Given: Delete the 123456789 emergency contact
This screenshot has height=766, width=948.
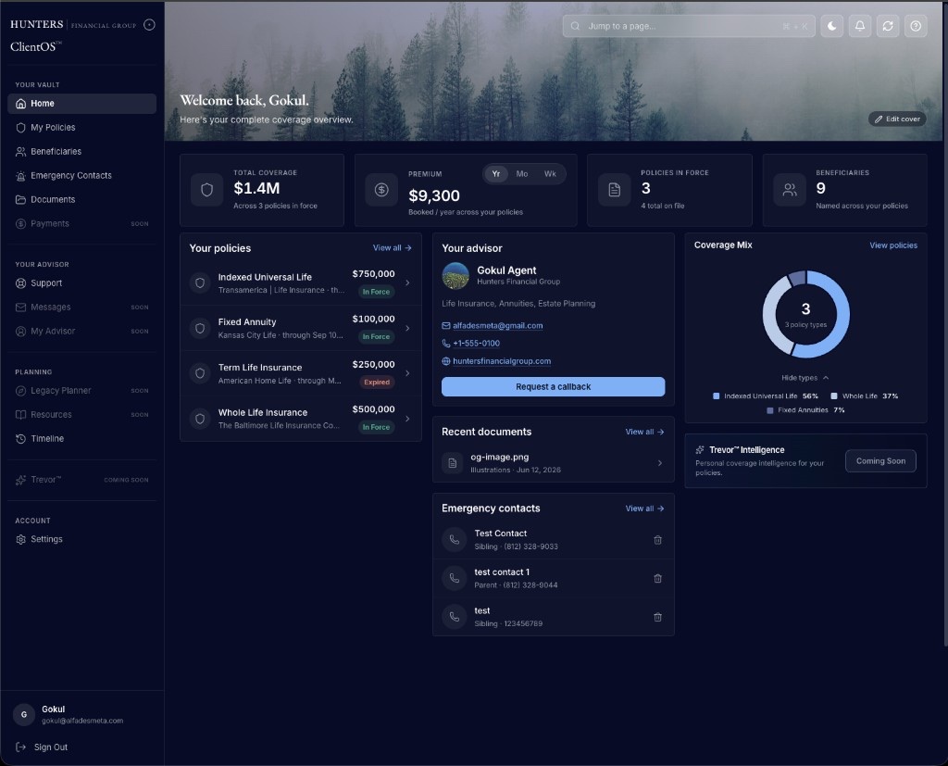Looking at the screenshot, I should coord(658,617).
